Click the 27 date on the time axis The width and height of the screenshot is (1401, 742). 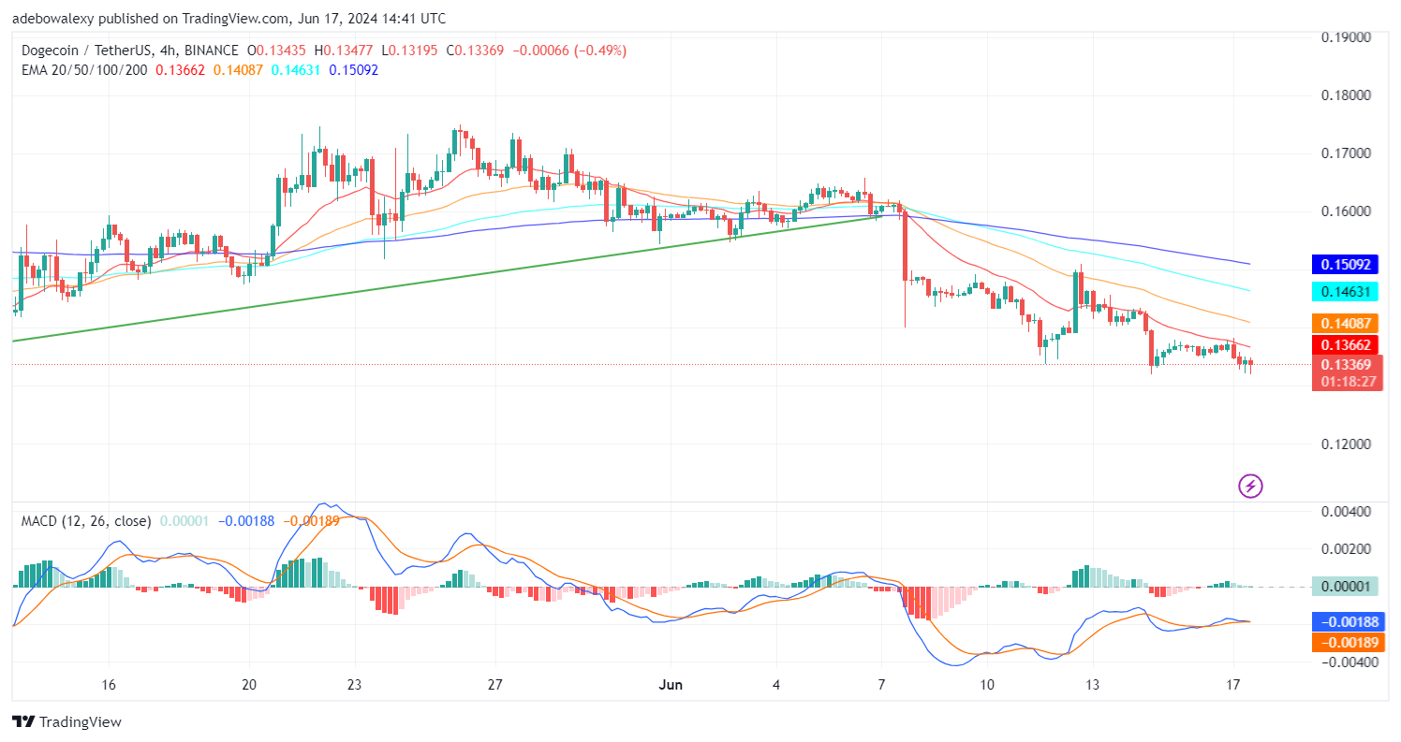495,684
